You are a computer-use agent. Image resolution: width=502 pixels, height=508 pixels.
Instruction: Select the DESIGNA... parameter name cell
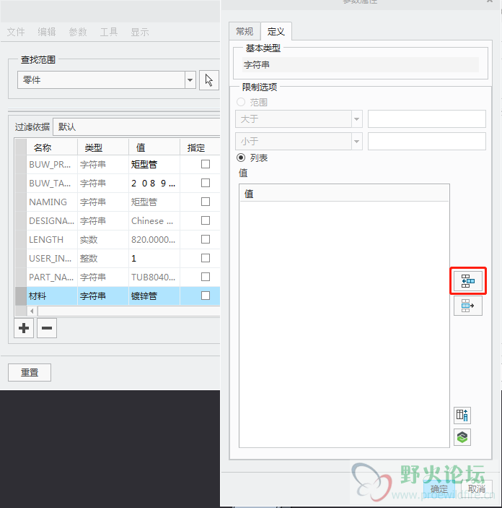point(52,220)
